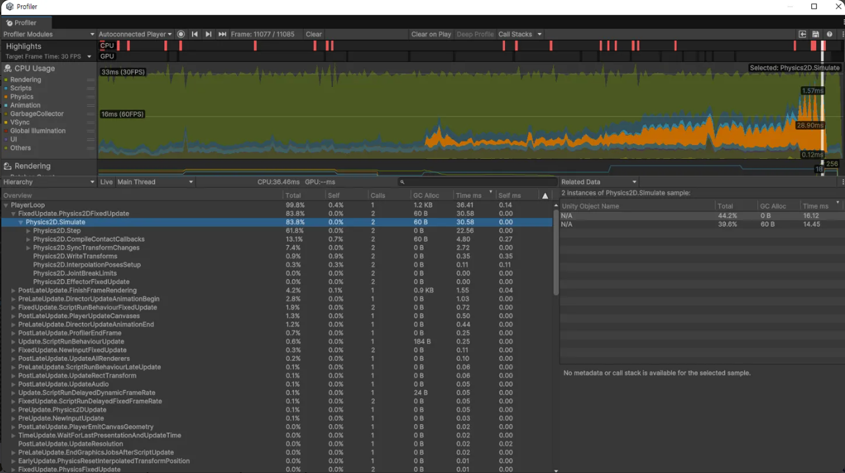Viewport: 845px width, 473px height.
Task: Expand Physics2D.Step node
Action: click(28, 231)
